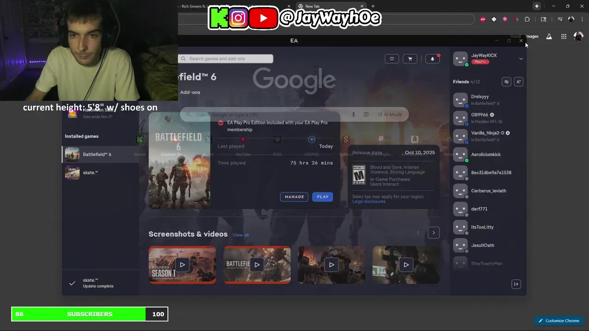The image size is (589, 331).
Task: Click the JayWayKICK profile avatar
Action: click(460, 59)
